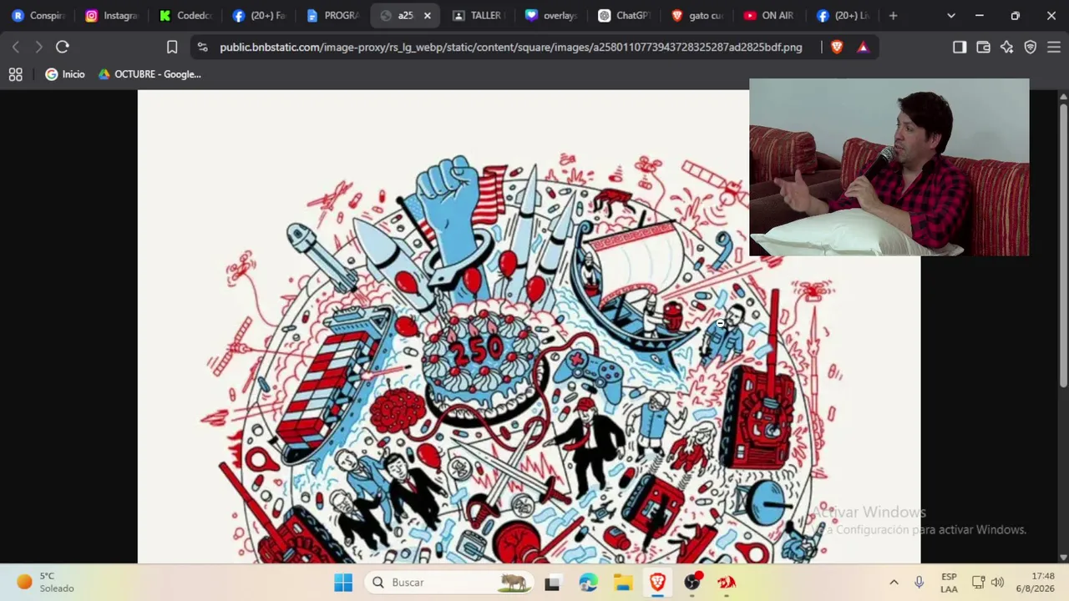Switch to the gato cu browser tab
The image size is (1069, 601).
698,16
